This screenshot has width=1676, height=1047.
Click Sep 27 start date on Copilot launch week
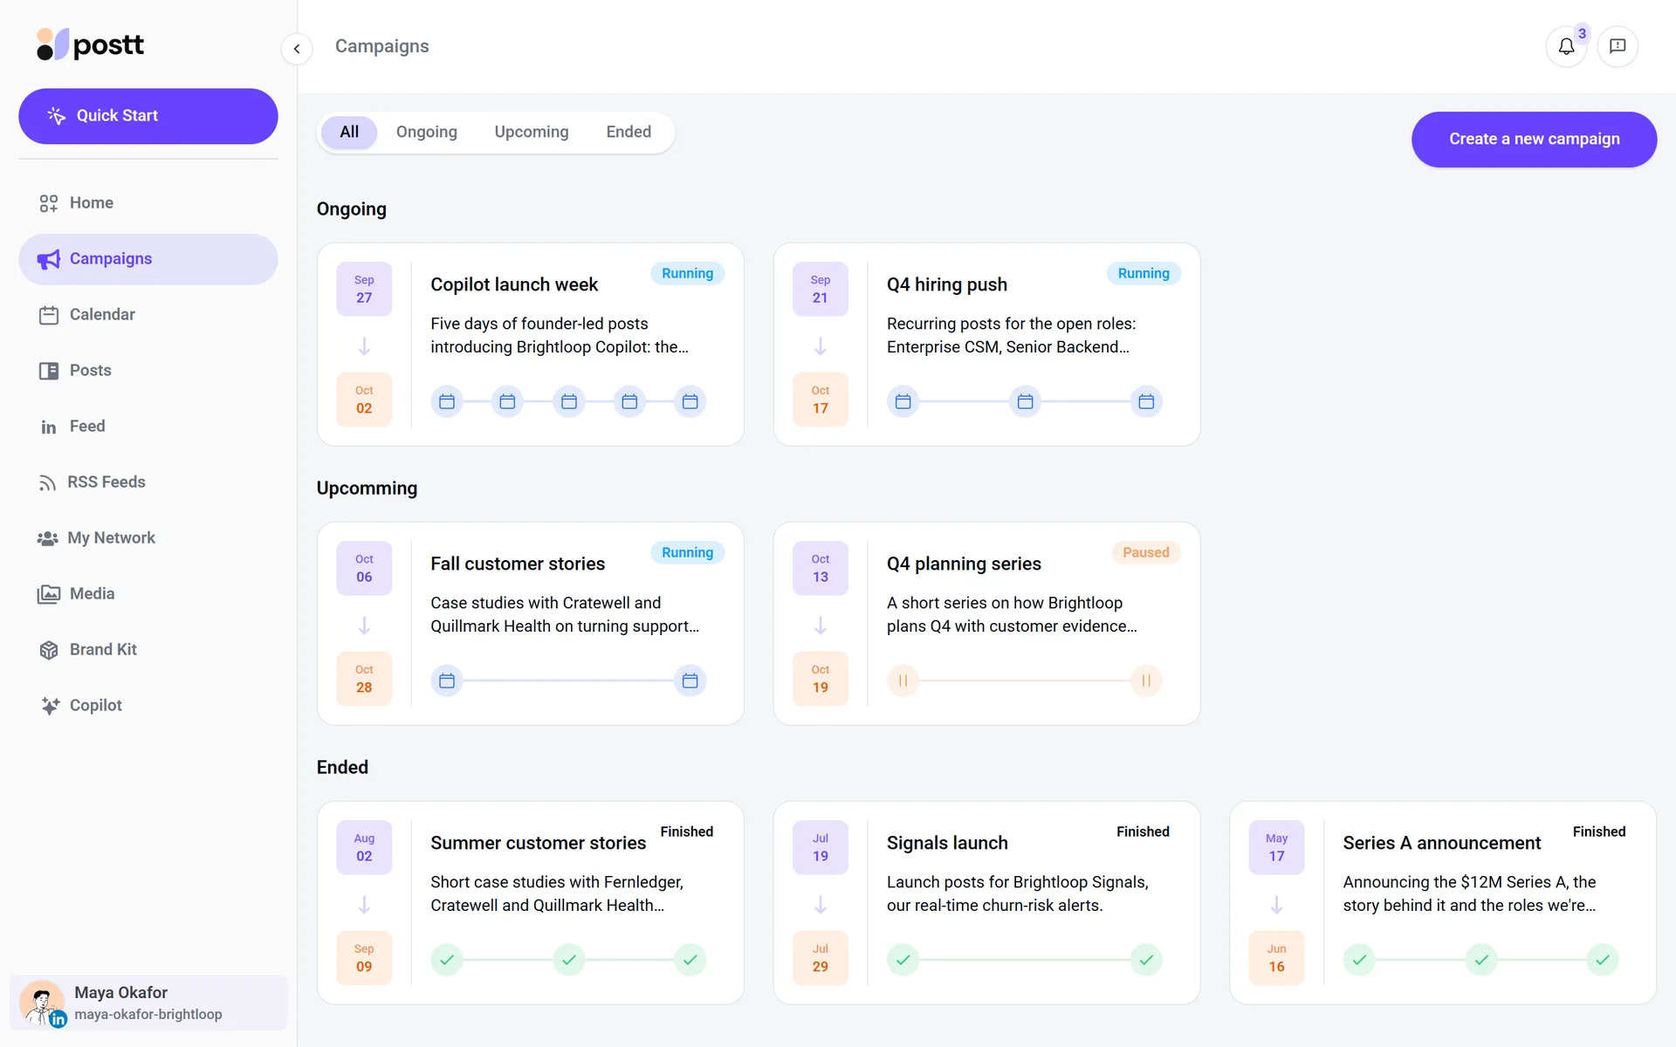point(364,289)
